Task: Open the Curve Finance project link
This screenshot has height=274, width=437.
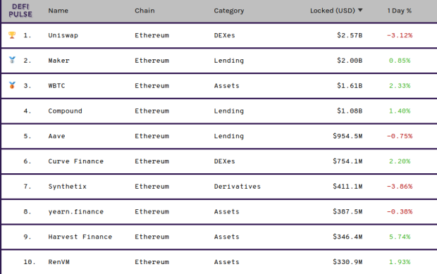Action: (x=76, y=161)
